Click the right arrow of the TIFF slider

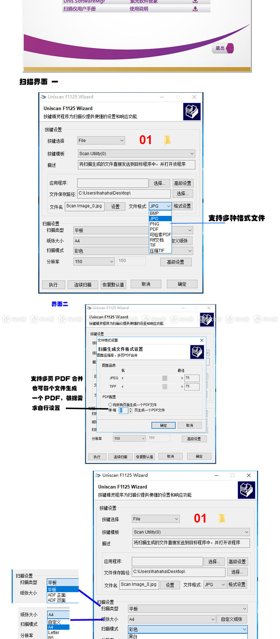click(x=182, y=387)
